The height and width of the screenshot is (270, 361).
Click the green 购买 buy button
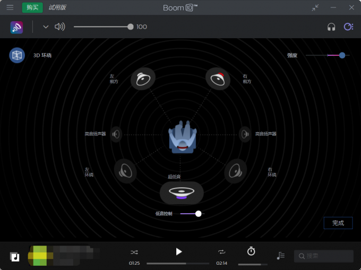coord(32,7)
